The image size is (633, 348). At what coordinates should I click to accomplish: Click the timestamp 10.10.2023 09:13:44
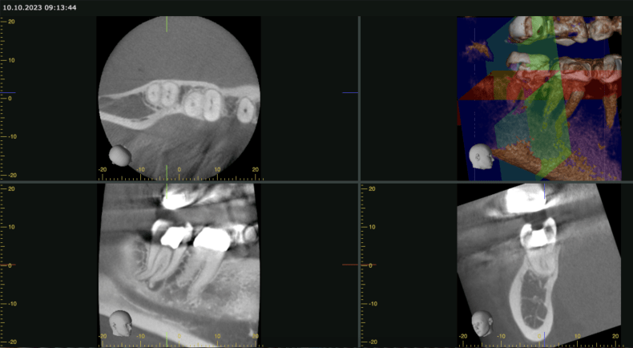[x=39, y=7]
